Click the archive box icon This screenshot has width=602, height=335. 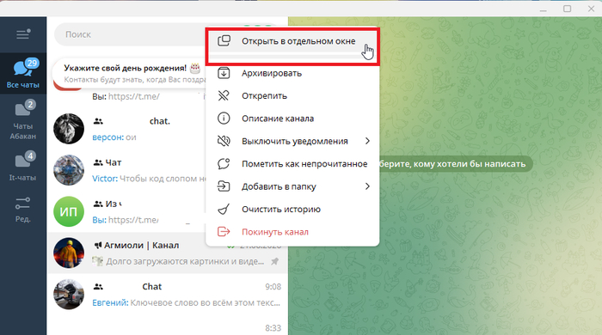coord(224,73)
